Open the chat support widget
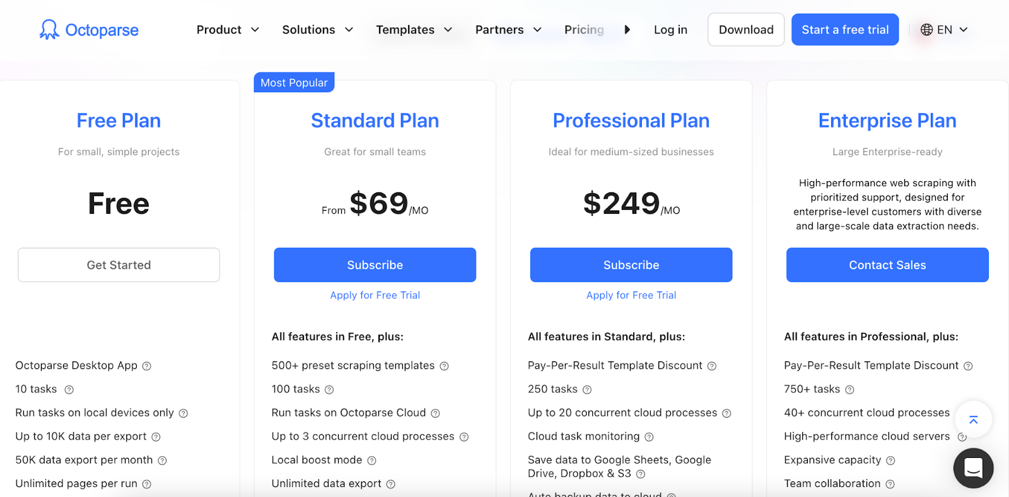Image resolution: width=1009 pixels, height=497 pixels. click(973, 467)
